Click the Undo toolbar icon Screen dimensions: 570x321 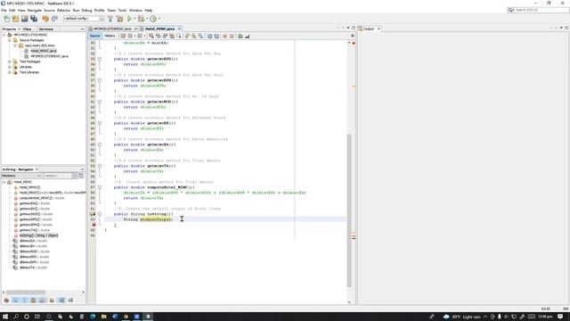click(45, 19)
